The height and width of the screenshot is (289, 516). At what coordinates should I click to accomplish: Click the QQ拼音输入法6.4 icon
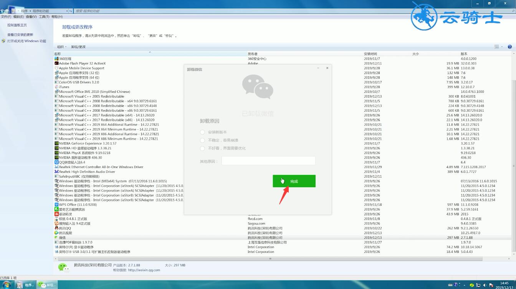56,162
